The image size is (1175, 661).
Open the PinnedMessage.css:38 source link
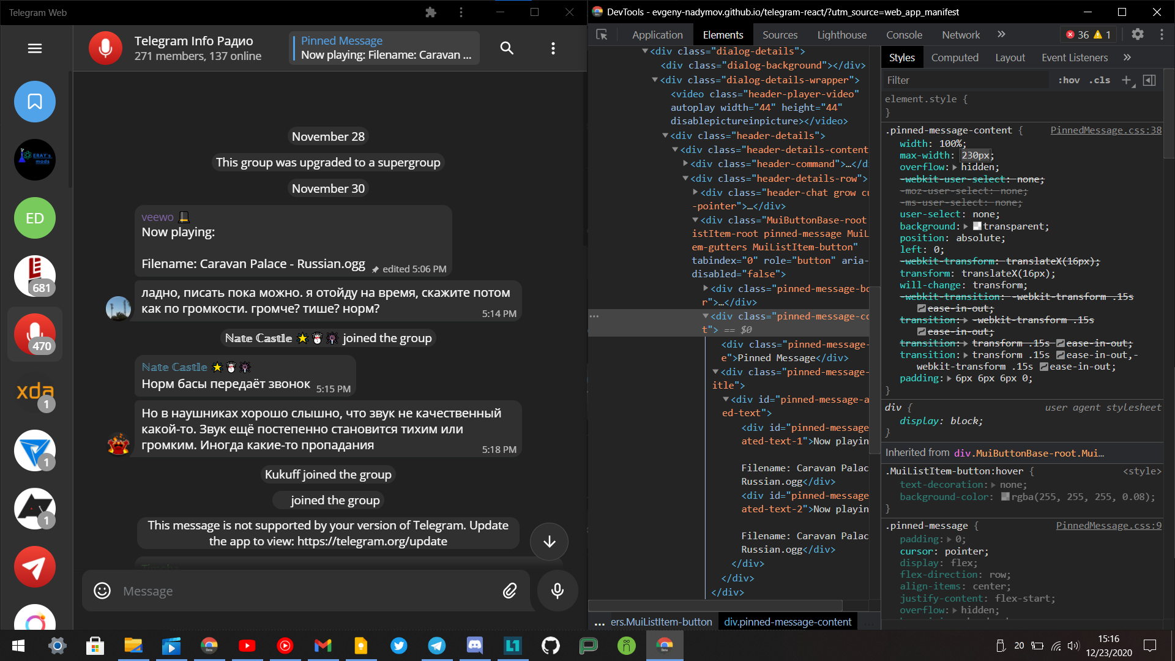pyautogui.click(x=1105, y=130)
